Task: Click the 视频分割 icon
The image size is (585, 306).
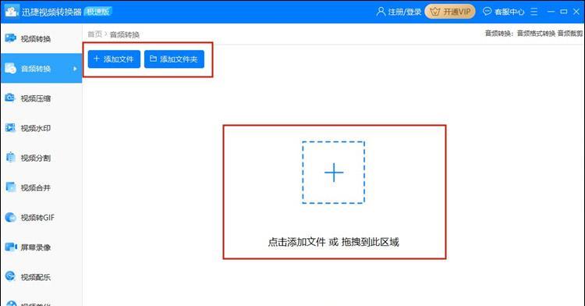Action: (10, 158)
